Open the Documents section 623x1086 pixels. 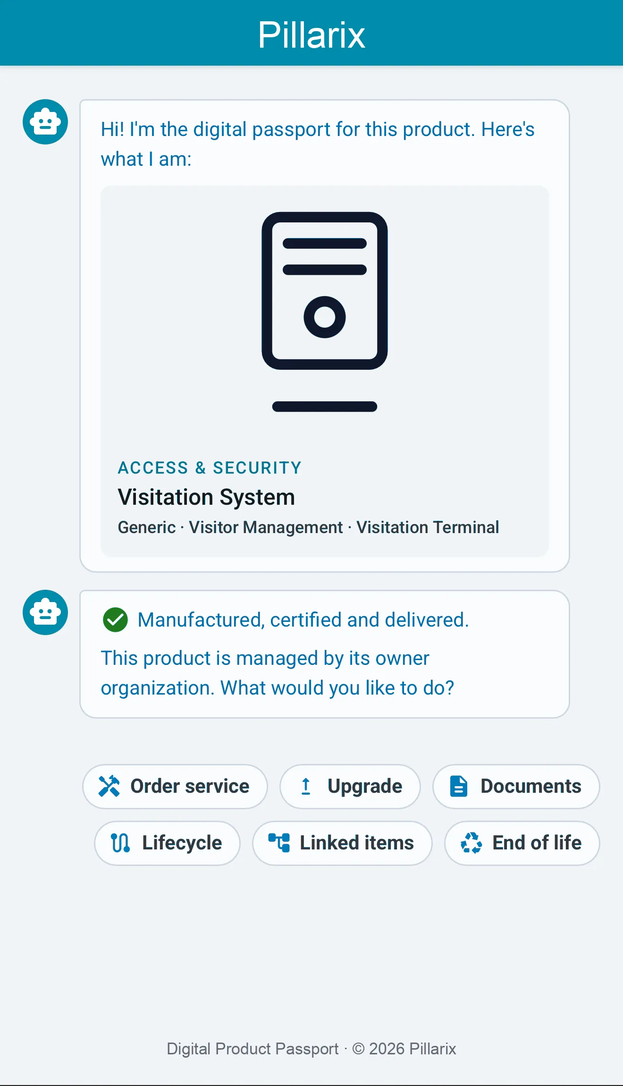click(516, 786)
